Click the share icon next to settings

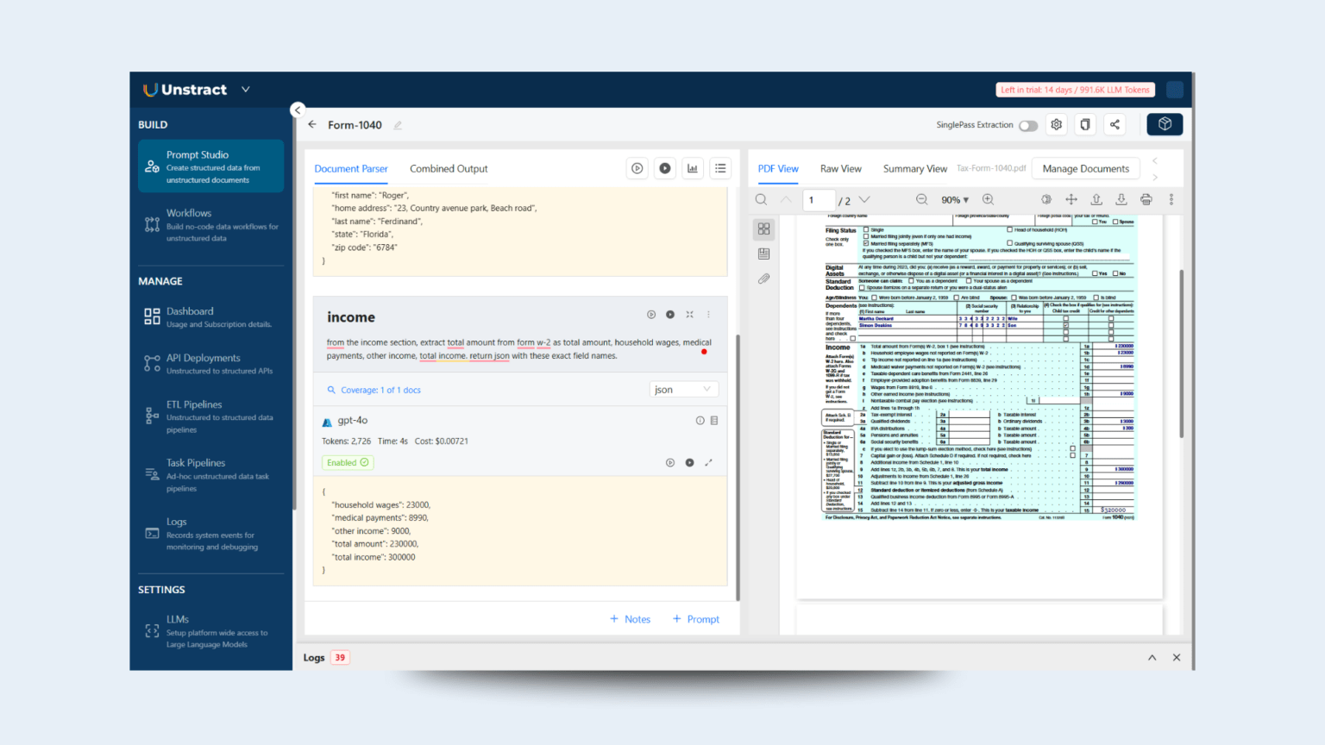tap(1115, 124)
